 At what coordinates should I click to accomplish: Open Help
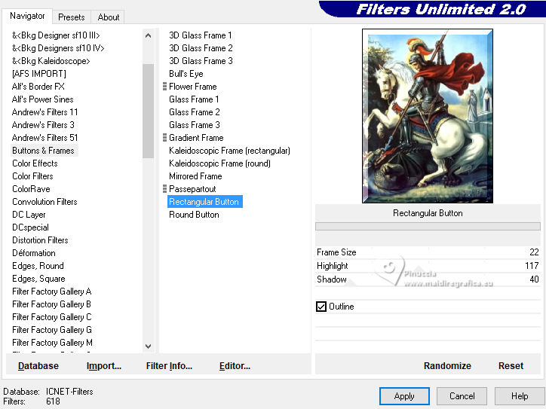coord(520,396)
